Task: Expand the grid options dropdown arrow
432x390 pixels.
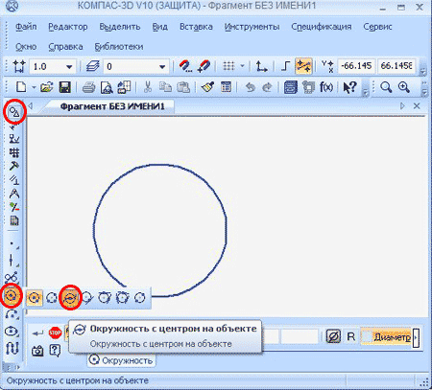Action: pos(242,66)
